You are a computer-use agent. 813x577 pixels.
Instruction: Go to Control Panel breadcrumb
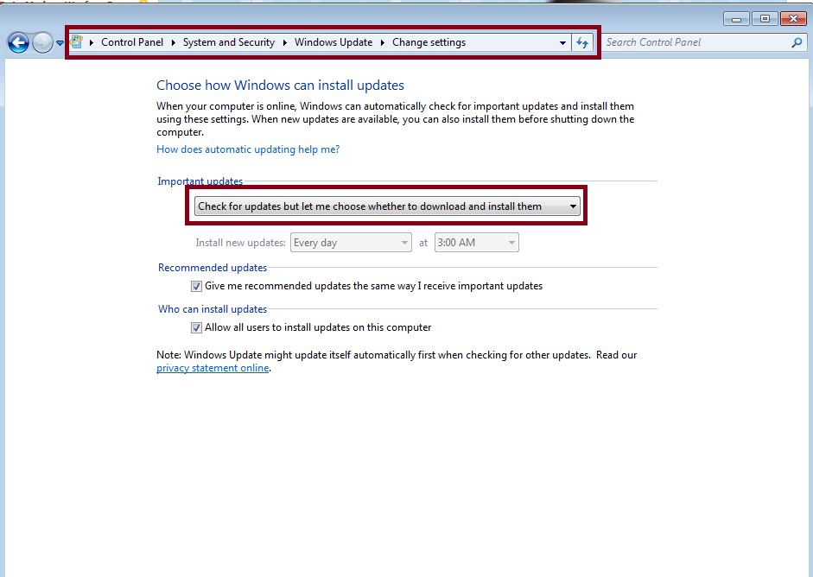[x=131, y=42]
